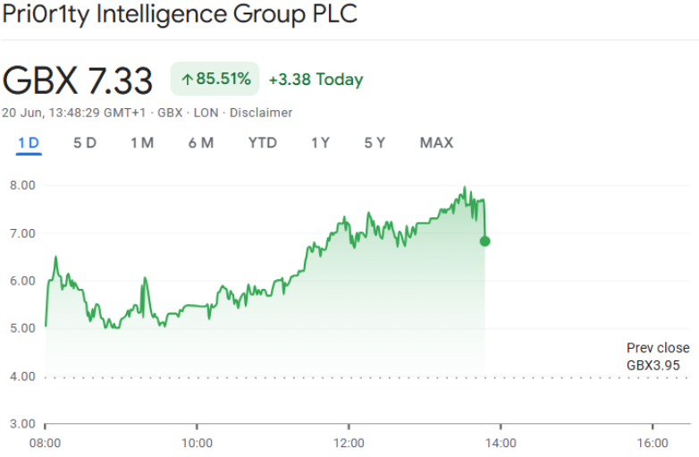
Task: Show the 6M price history
Action: 200,143
